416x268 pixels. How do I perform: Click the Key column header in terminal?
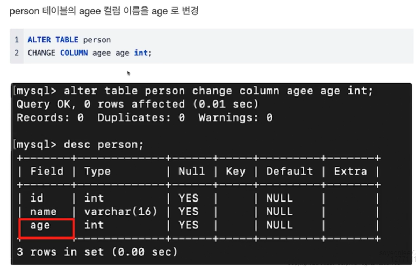235,172
